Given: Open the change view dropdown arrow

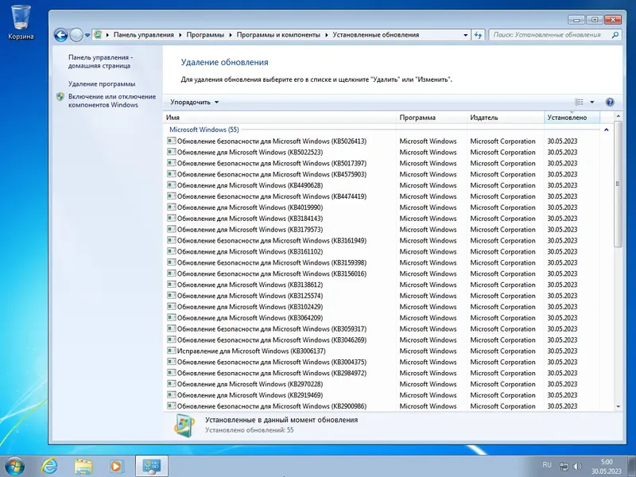Looking at the screenshot, I should pos(591,102).
